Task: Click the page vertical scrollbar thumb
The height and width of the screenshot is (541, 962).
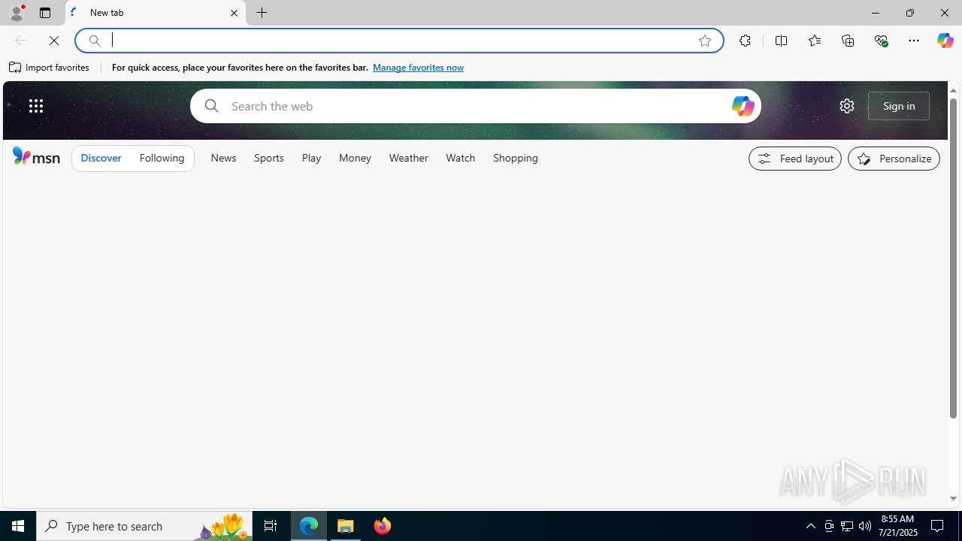Action: 953,258
